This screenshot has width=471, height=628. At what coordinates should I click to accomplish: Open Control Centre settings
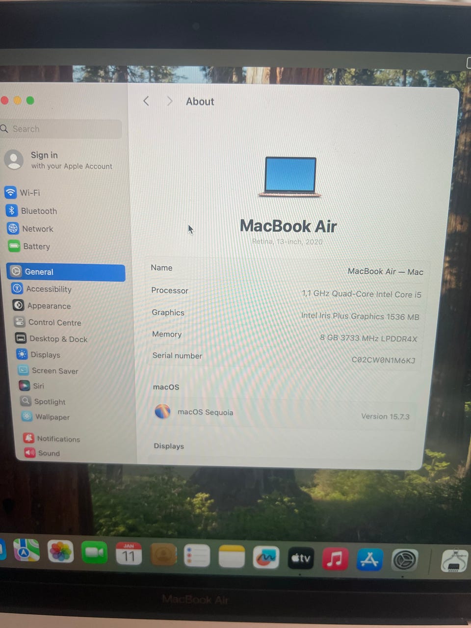(48, 322)
